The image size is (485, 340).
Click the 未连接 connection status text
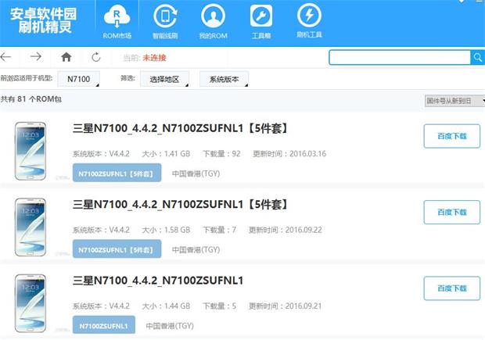pyautogui.click(x=154, y=58)
